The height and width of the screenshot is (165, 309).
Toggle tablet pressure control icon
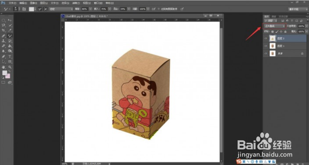coord(182,9)
